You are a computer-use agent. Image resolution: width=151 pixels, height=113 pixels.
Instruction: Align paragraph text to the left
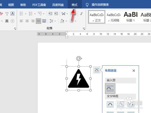21,21
